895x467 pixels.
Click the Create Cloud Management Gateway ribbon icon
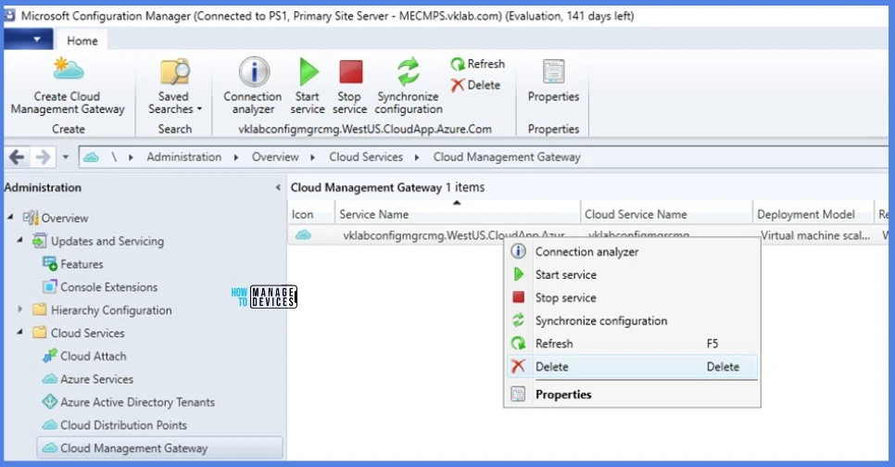point(68,85)
